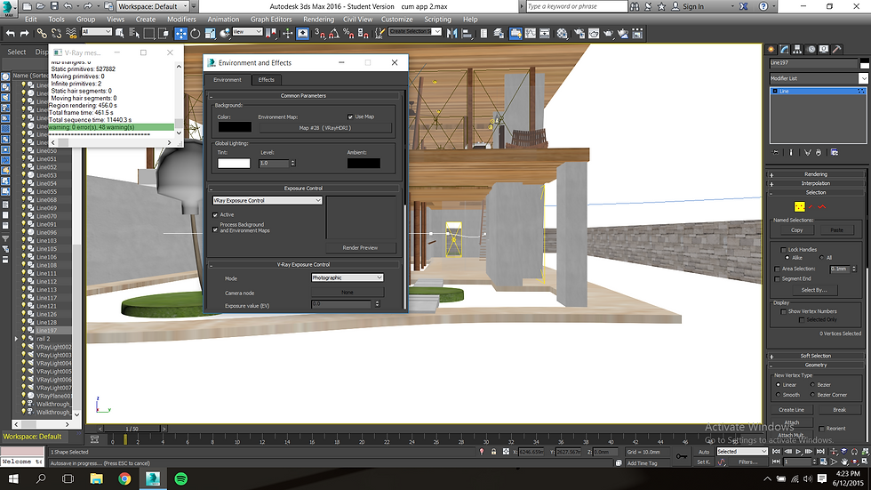The width and height of the screenshot is (871, 490).
Task: Expand the Interpolation rollout
Action: tap(816, 183)
